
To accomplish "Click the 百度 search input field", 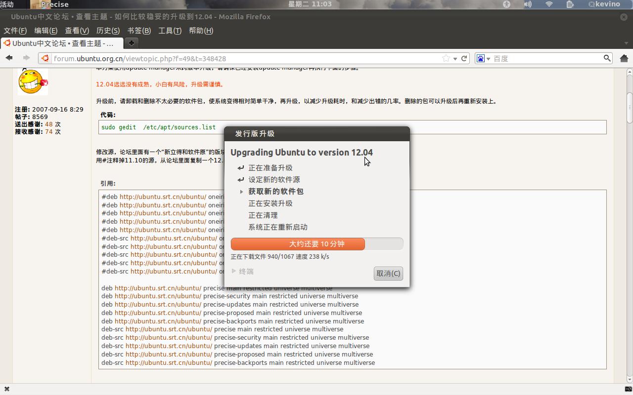I will point(547,58).
